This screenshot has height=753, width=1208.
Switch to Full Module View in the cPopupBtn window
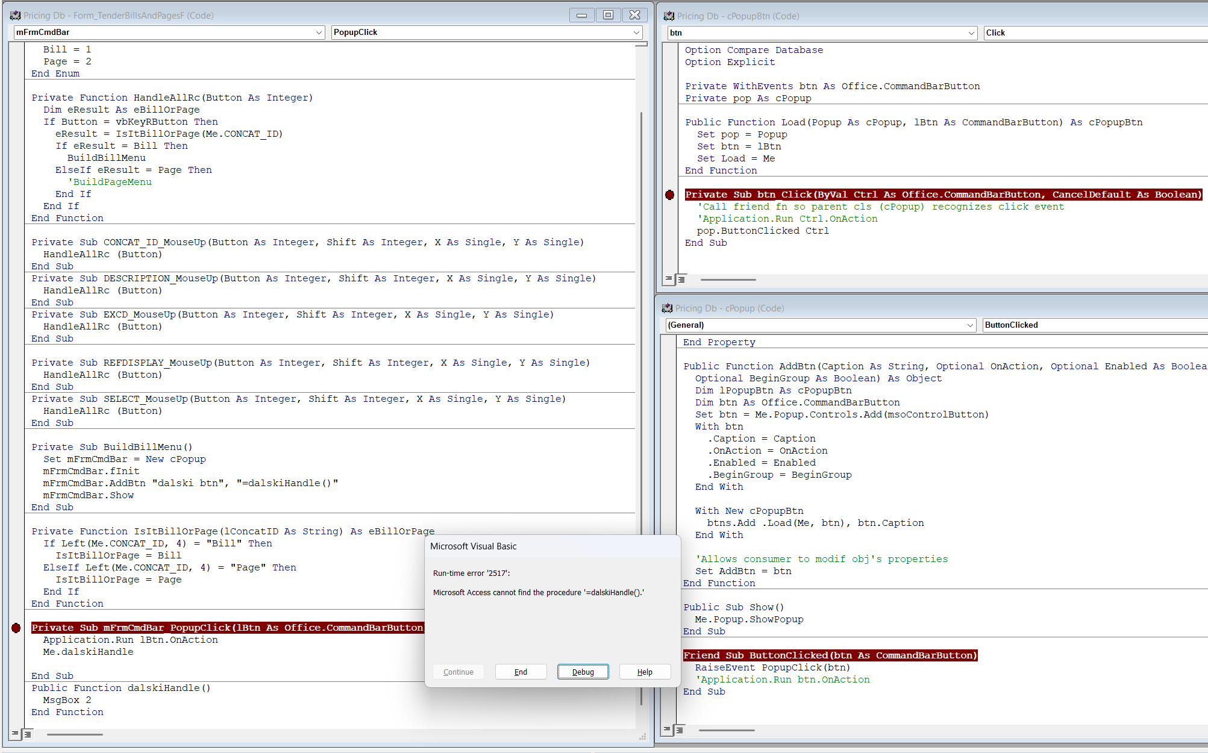(x=681, y=279)
